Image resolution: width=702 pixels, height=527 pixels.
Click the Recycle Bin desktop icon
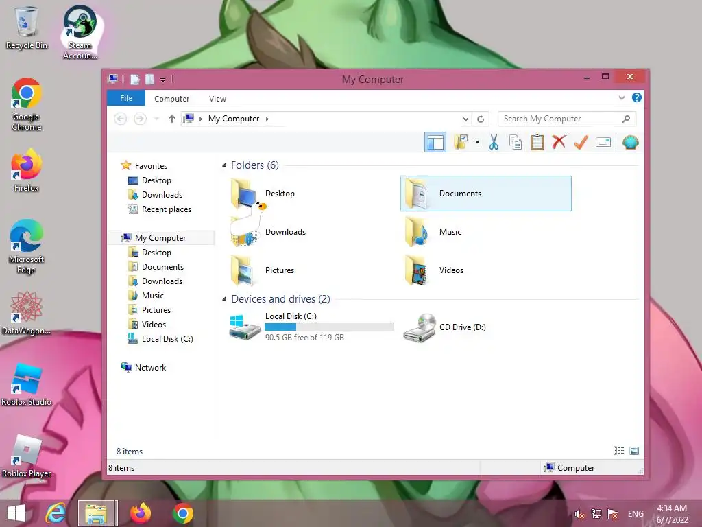[27, 27]
